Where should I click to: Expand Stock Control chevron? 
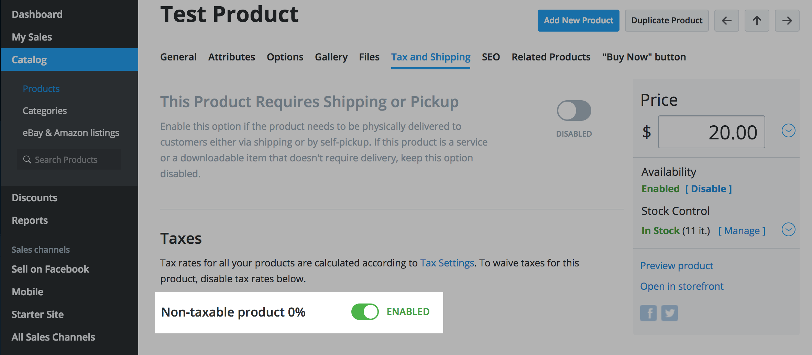coord(788,229)
